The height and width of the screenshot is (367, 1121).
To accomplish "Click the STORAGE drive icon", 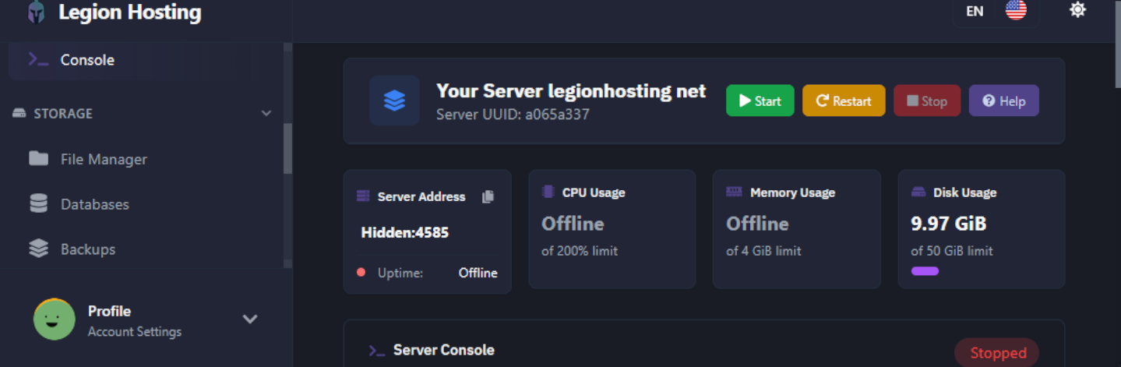I will click(x=20, y=113).
